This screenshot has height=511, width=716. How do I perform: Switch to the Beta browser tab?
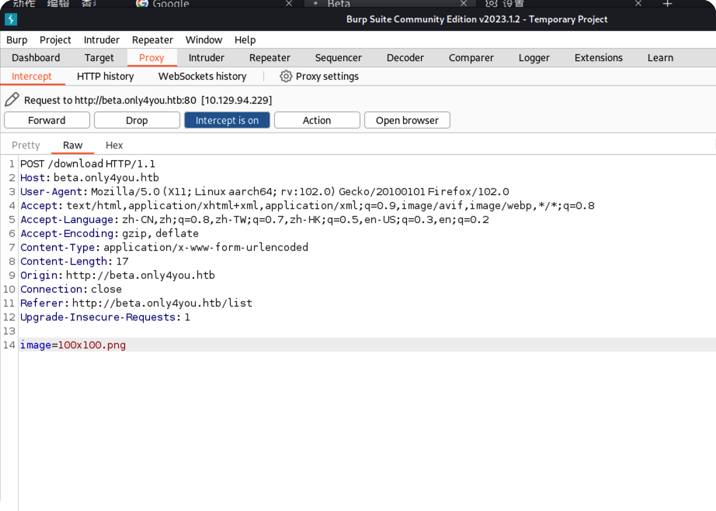pyautogui.click(x=338, y=4)
